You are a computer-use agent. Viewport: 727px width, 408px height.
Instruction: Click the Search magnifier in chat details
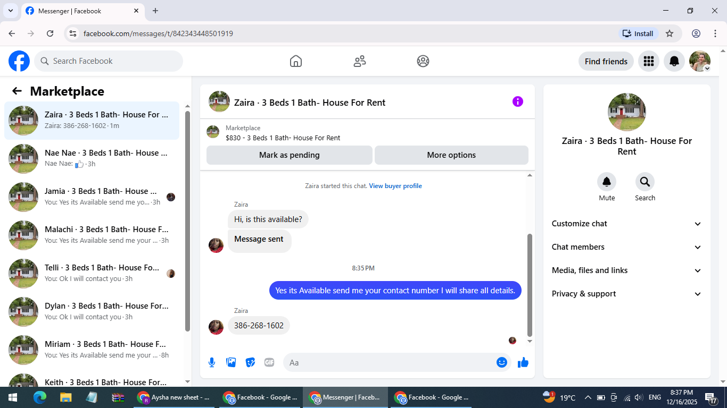pyautogui.click(x=645, y=182)
